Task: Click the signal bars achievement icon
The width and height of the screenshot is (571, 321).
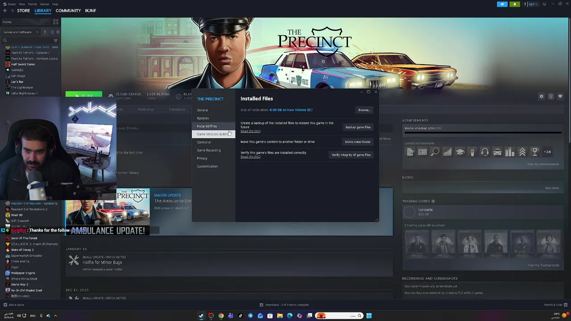Action: [447, 152]
